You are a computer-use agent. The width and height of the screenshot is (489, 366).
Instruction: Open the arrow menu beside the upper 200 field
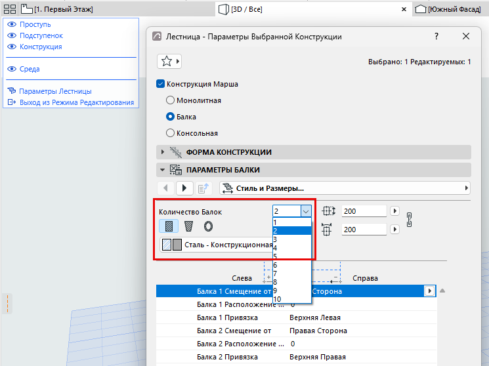[394, 211]
